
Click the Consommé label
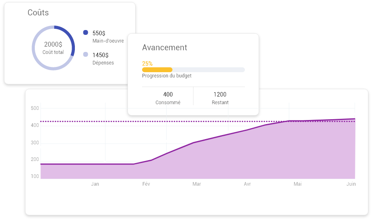[x=168, y=103]
